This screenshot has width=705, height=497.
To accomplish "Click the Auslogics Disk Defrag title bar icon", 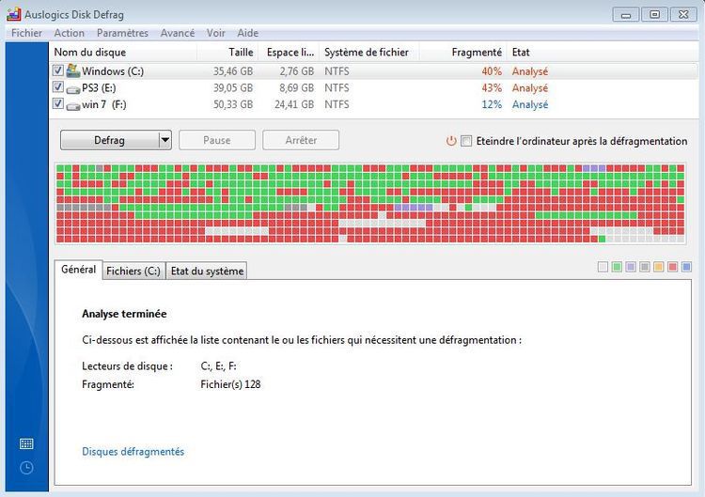I will pyautogui.click(x=14, y=14).
